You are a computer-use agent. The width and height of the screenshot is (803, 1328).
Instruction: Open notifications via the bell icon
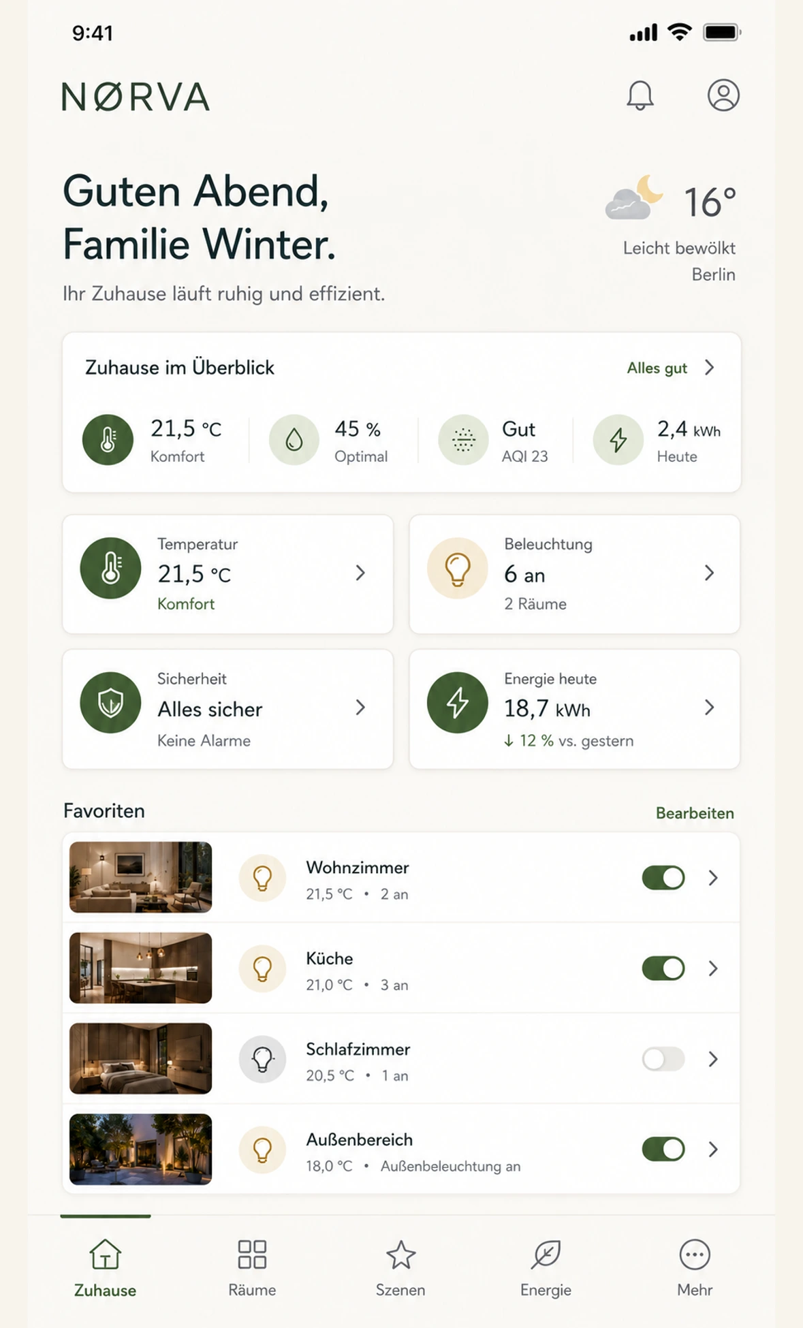tap(640, 95)
